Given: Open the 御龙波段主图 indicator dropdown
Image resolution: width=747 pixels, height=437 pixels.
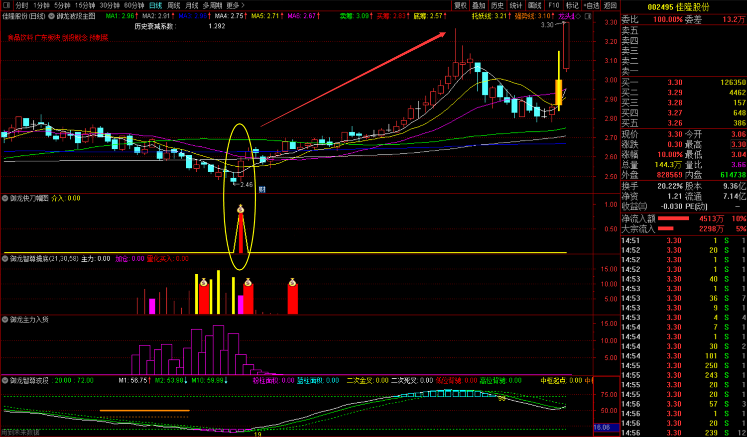Looking at the screenshot, I should coord(52,16).
